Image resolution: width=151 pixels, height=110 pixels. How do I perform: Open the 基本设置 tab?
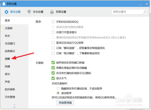tap(13, 12)
